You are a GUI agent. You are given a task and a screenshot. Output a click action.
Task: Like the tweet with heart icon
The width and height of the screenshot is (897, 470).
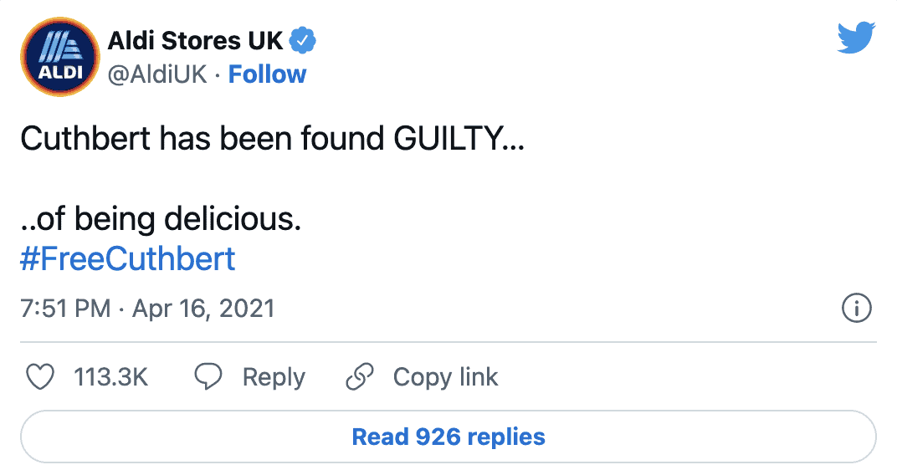point(40,377)
